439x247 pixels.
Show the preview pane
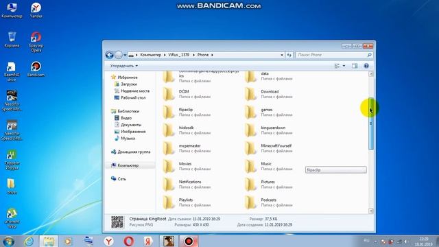pyautogui.click(x=355, y=66)
